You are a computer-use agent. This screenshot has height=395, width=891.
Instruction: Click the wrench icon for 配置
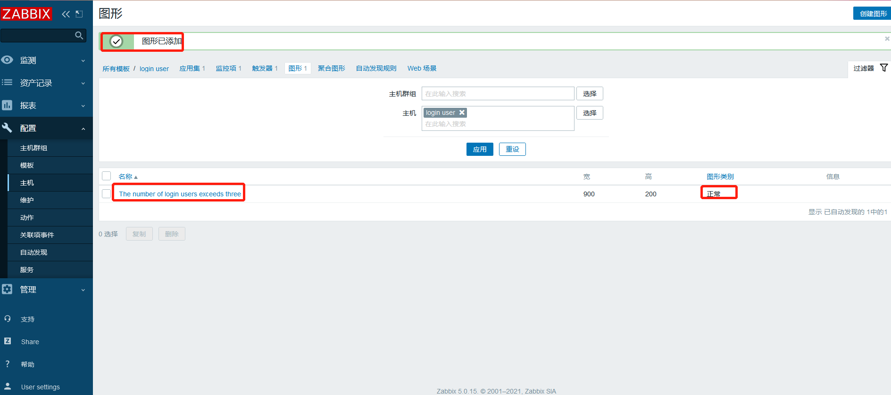tap(7, 128)
